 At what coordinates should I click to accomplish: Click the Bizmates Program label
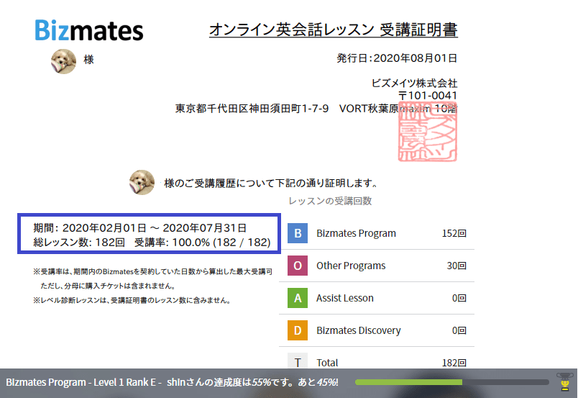356,233
